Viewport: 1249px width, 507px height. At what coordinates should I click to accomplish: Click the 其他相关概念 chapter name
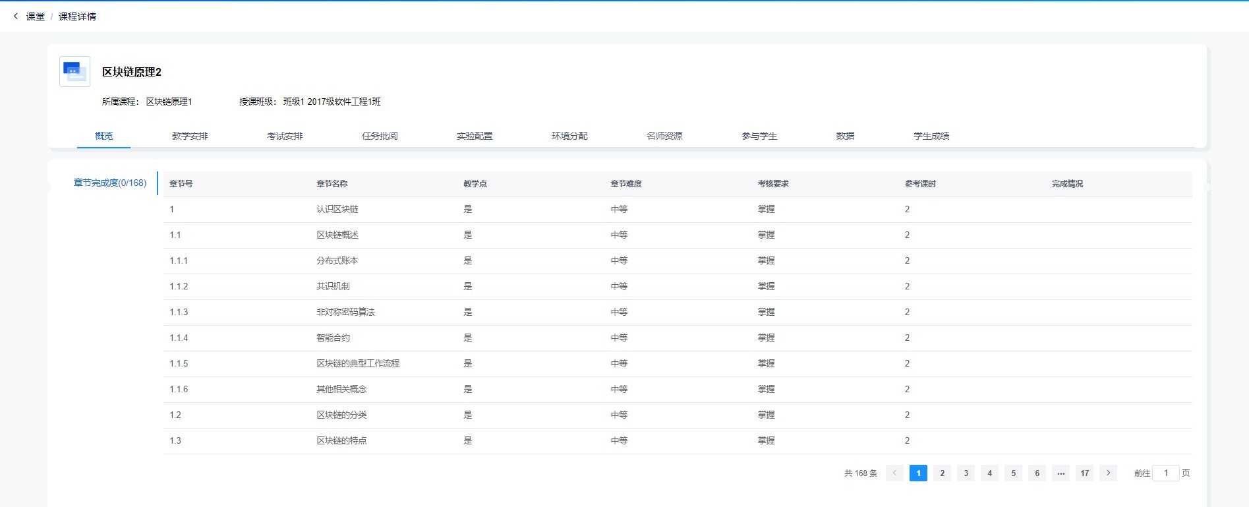pos(341,390)
